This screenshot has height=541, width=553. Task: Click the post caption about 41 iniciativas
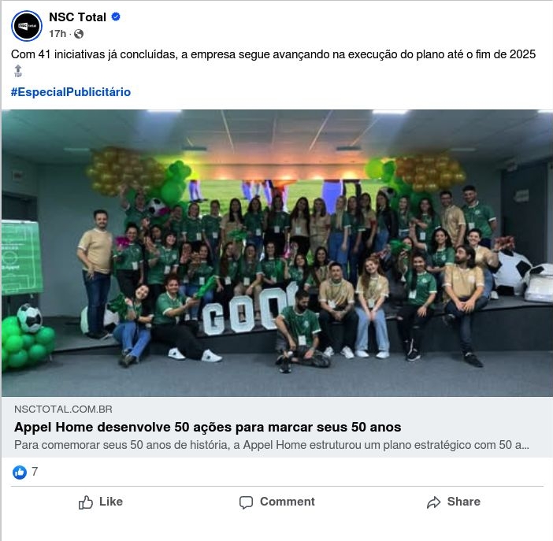point(273,54)
